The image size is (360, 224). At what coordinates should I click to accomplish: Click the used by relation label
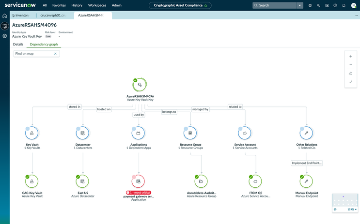point(139,115)
